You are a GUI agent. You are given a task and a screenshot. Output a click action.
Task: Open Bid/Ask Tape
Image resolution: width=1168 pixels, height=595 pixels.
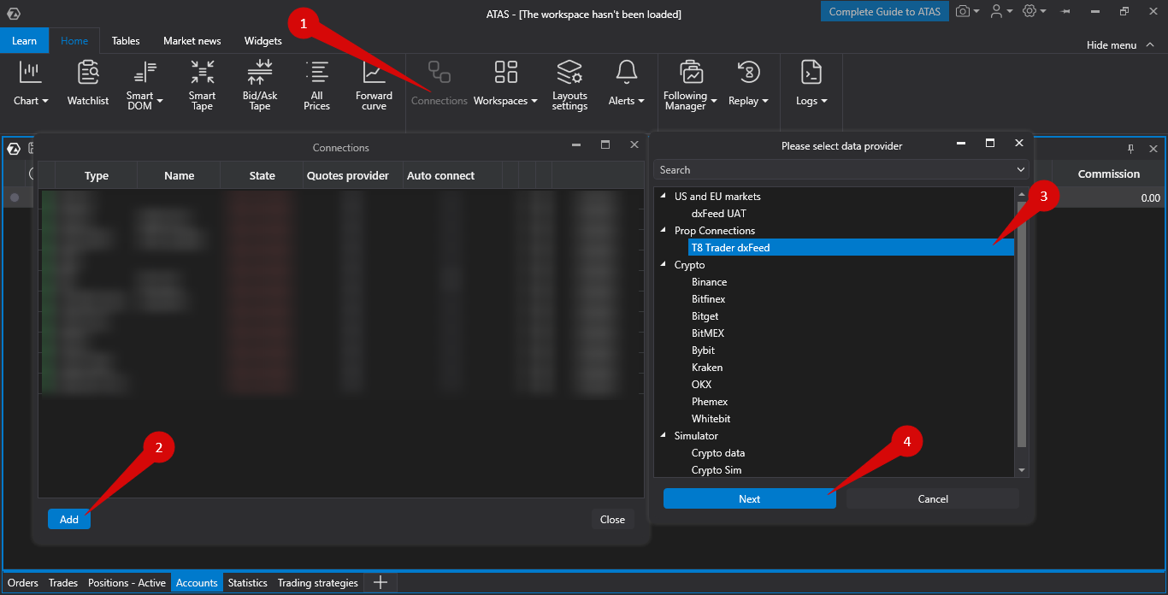click(260, 85)
